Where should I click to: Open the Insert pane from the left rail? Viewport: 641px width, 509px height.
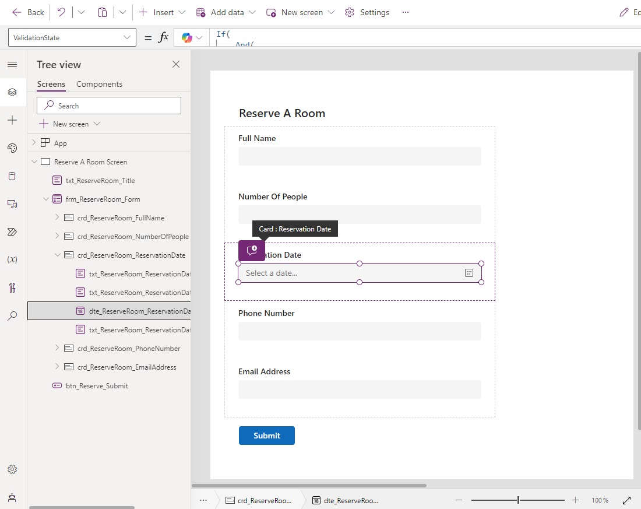click(x=13, y=120)
